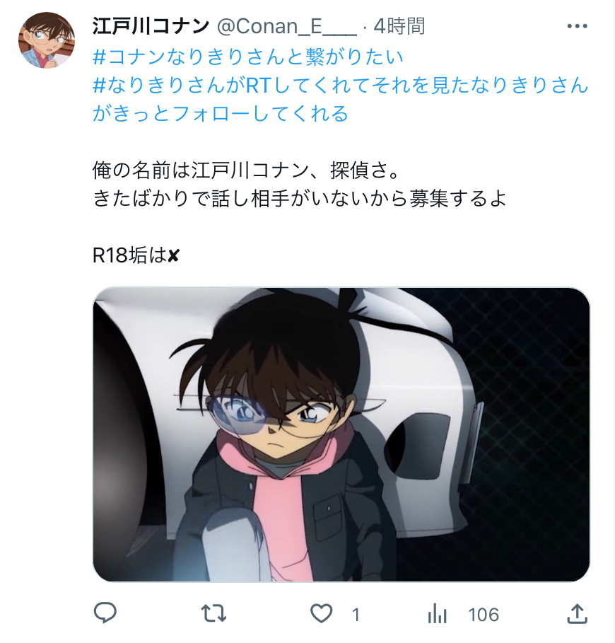Open hashtag #コナンなりきりさんと繋がりたい

[248, 57]
